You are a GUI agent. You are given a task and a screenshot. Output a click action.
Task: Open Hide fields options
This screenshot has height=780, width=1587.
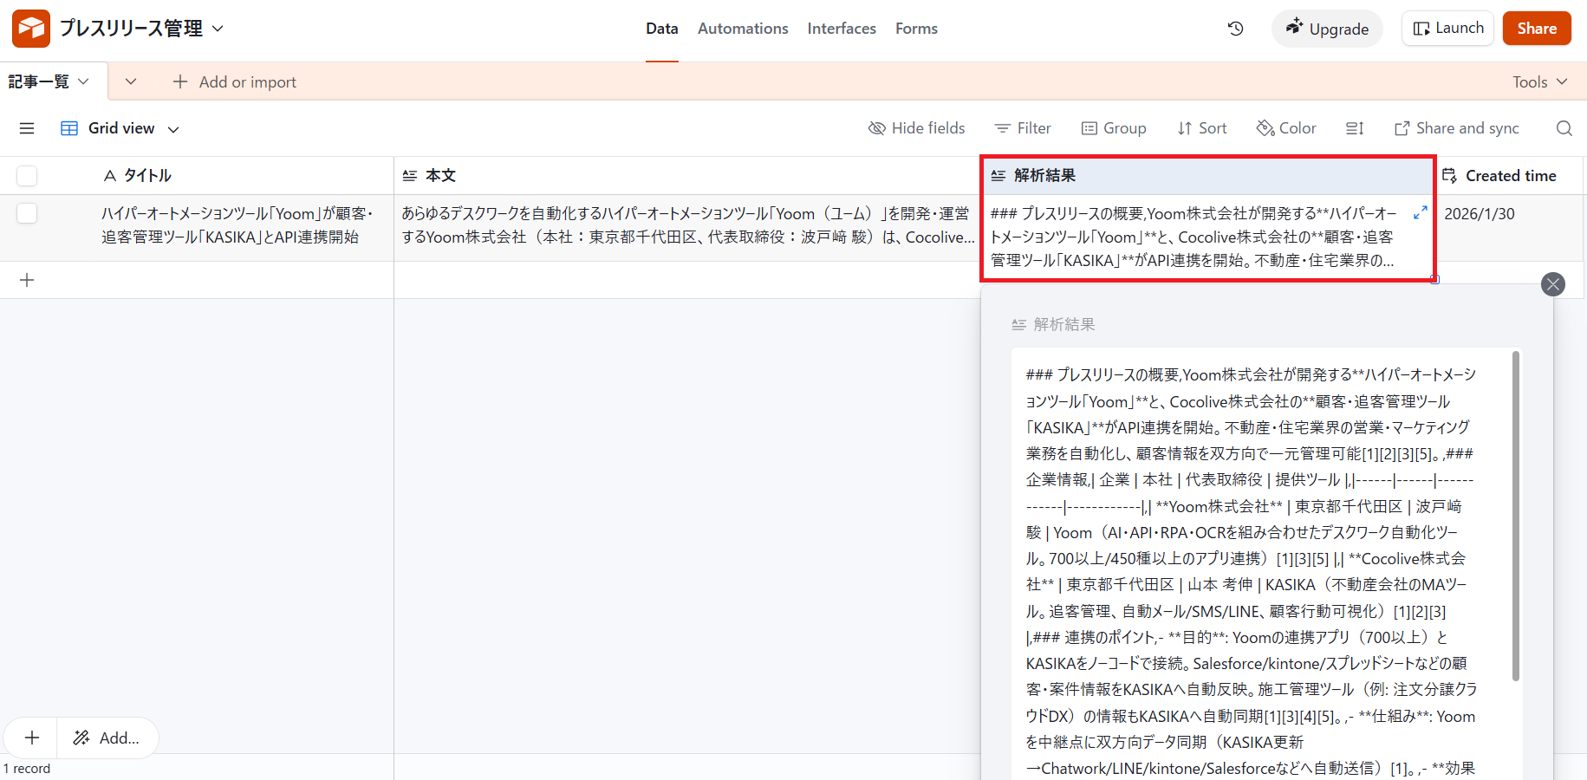(x=916, y=128)
